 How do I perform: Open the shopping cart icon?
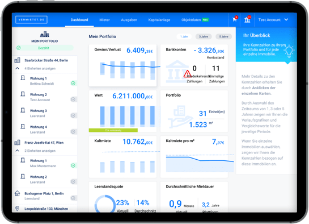(x=235, y=19)
